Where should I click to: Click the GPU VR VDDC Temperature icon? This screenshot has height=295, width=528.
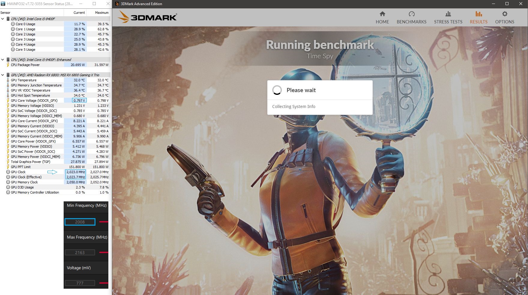(8, 90)
